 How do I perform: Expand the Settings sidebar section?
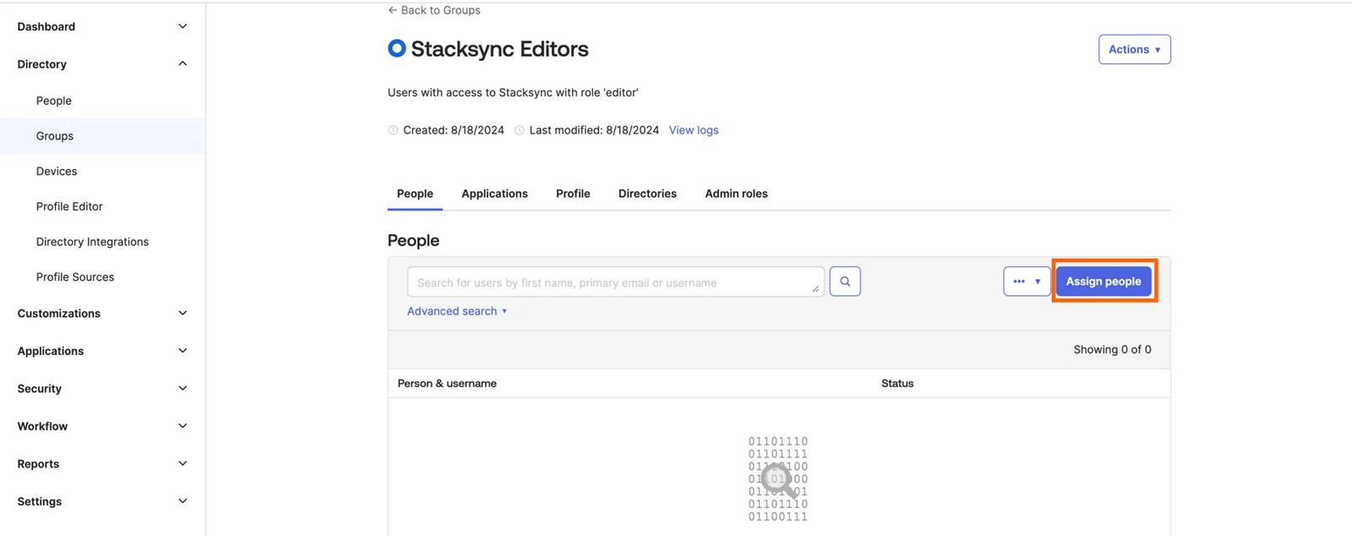(102, 501)
